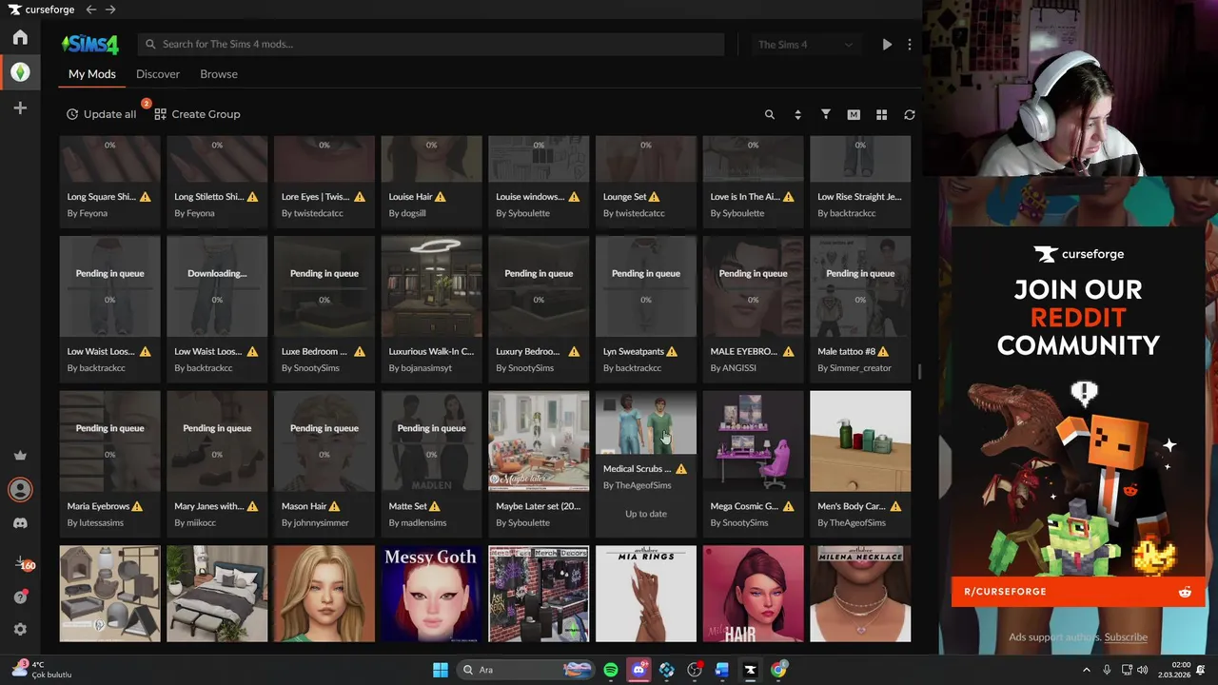Click The Sims 4 logo header
1218x685 pixels.
(x=90, y=45)
